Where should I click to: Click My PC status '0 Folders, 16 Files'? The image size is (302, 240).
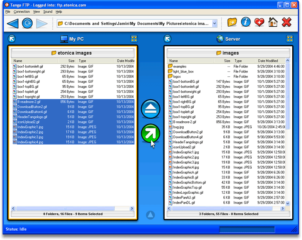pos(58,214)
